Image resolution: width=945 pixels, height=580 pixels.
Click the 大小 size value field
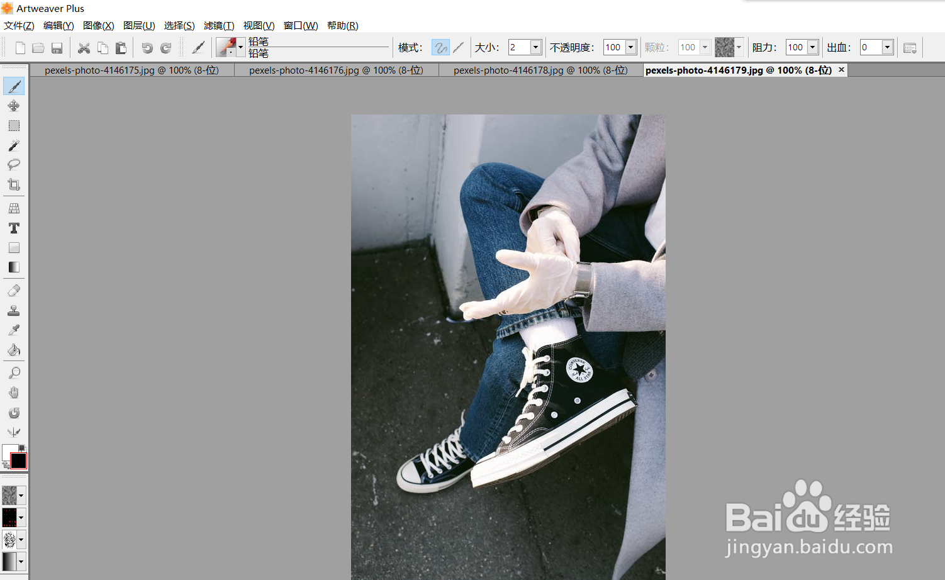point(519,47)
